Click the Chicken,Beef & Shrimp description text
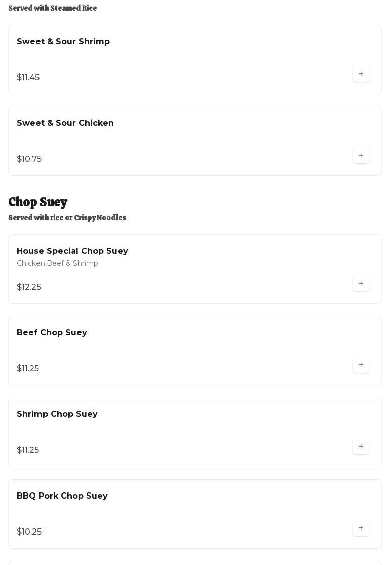 (x=57, y=263)
